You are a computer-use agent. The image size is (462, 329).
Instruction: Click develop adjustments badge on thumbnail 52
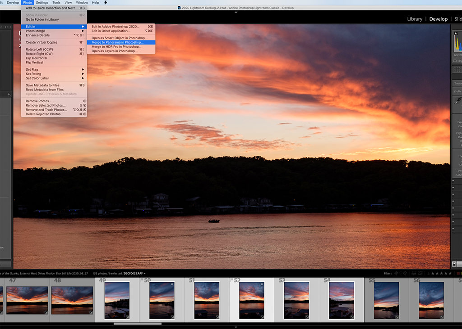(x=262, y=317)
